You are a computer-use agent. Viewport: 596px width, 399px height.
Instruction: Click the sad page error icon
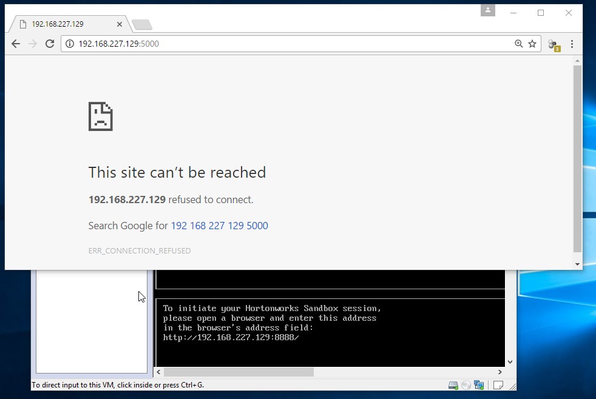[x=101, y=116]
